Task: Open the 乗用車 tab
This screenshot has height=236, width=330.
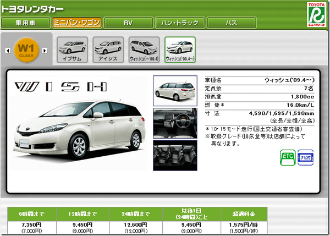Action: point(26,23)
